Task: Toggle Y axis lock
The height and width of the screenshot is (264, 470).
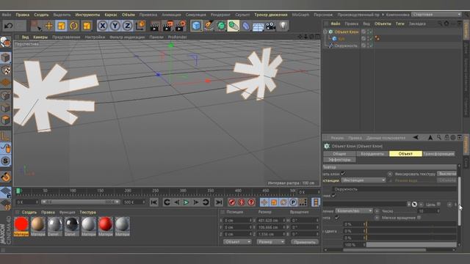Action: 115,26
